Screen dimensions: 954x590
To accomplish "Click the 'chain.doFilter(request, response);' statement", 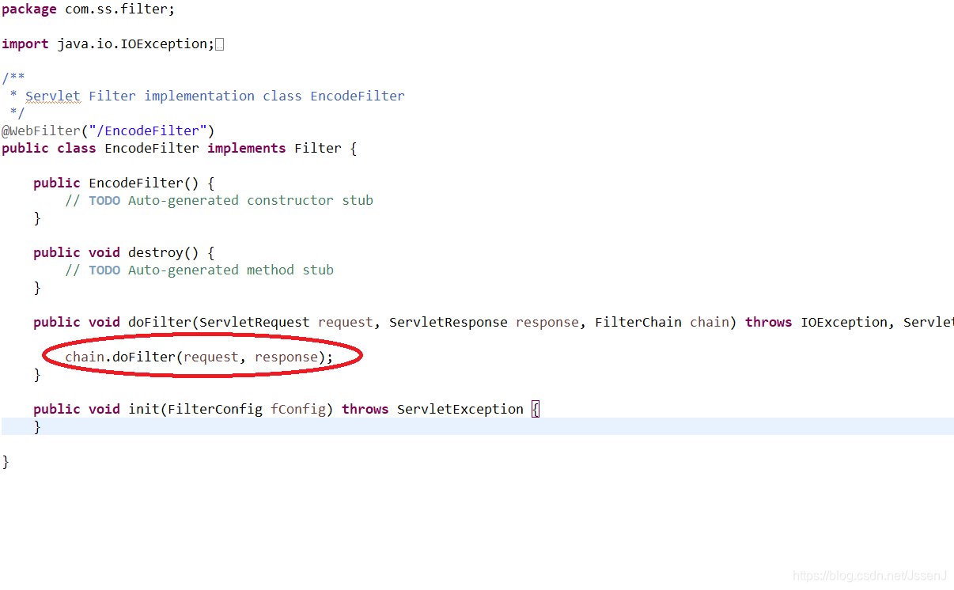I will point(199,357).
